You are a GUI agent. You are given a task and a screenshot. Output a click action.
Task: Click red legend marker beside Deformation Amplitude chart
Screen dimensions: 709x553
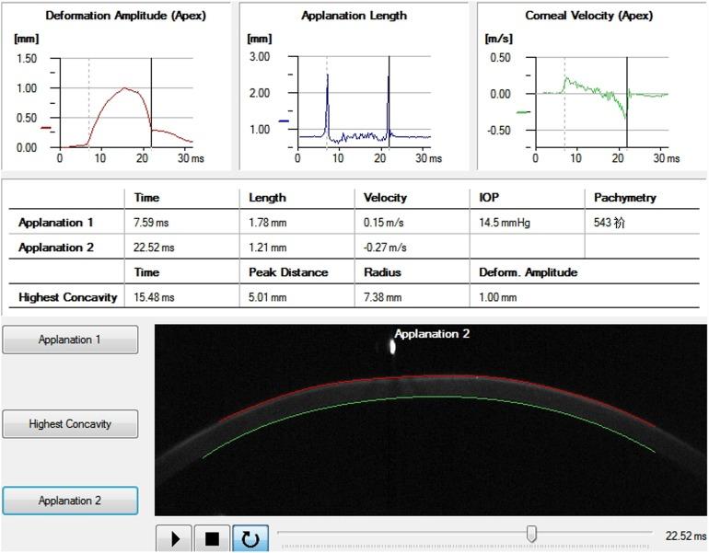click(45, 128)
